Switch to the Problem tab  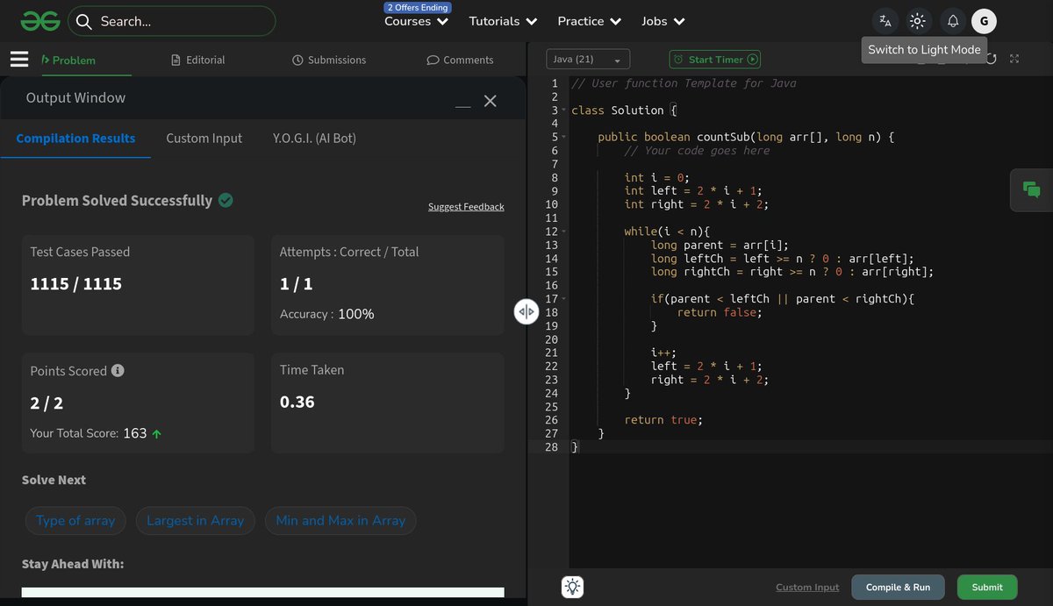68,60
